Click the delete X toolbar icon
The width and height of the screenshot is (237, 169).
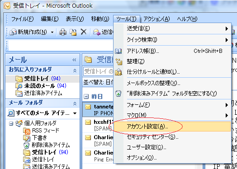tap(83, 32)
